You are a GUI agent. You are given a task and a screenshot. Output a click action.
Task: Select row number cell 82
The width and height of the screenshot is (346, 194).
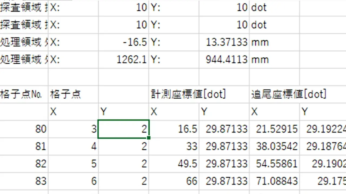coord(24,164)
